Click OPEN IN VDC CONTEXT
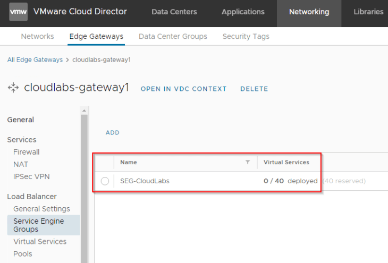Viewport: 388px width, 263px height. [183, 89]
